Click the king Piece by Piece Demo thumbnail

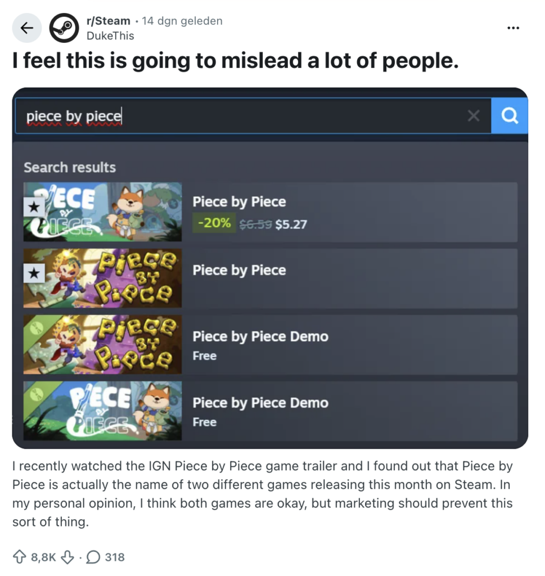click(102, 345)
